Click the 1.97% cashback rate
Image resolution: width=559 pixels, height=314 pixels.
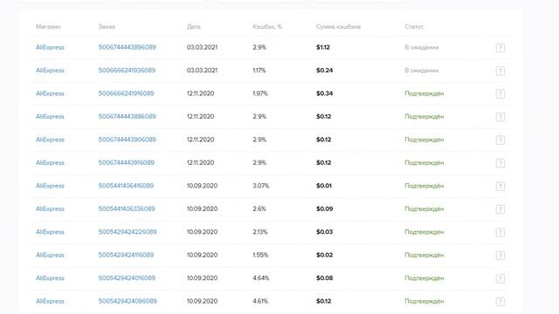(260, 93)
